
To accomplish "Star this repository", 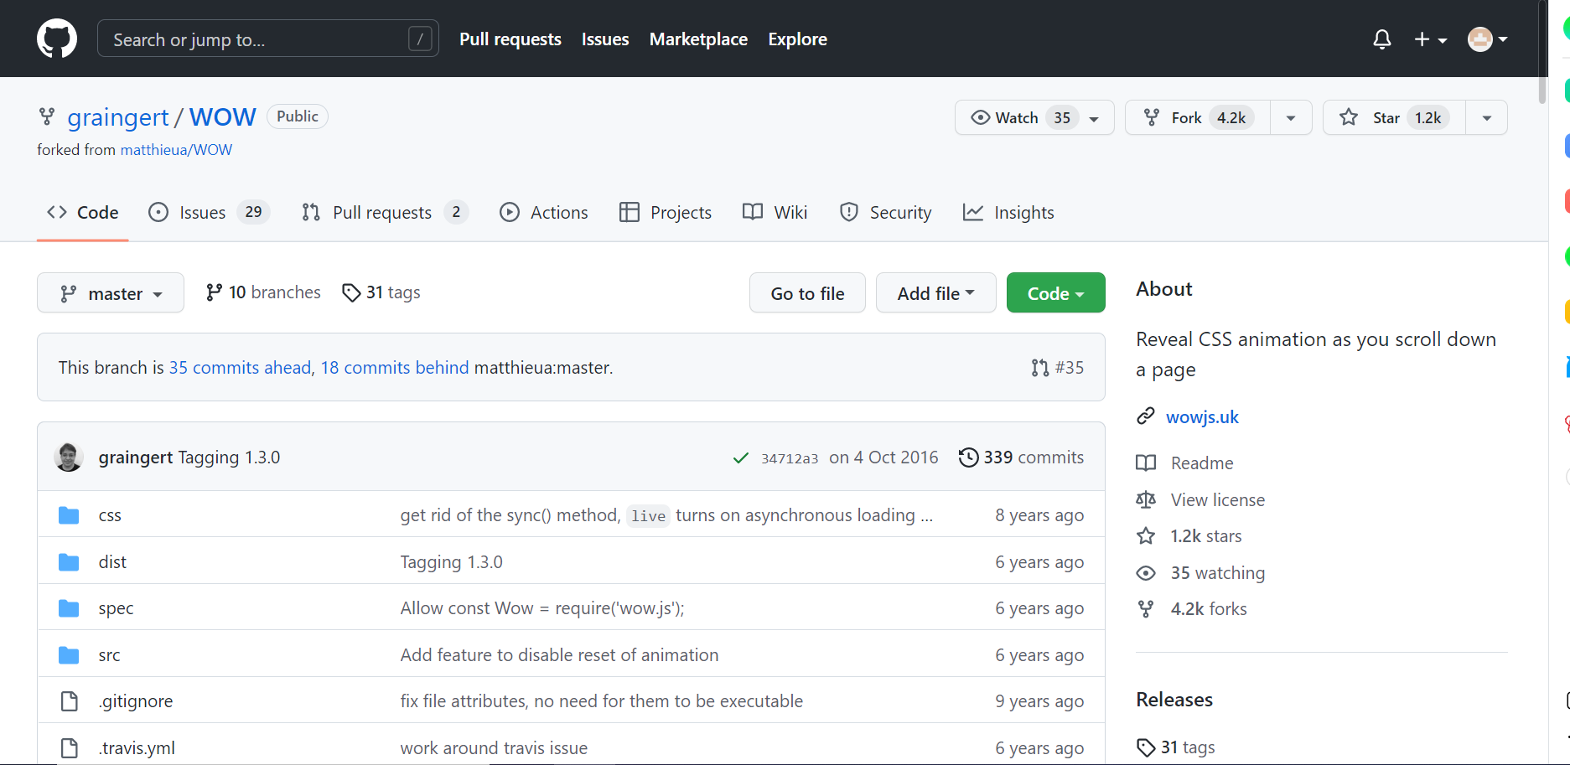I will 1394,117.
